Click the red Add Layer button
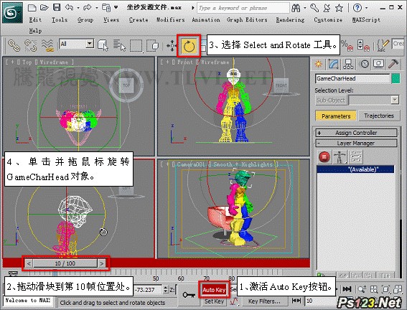 tap(324, 156)
